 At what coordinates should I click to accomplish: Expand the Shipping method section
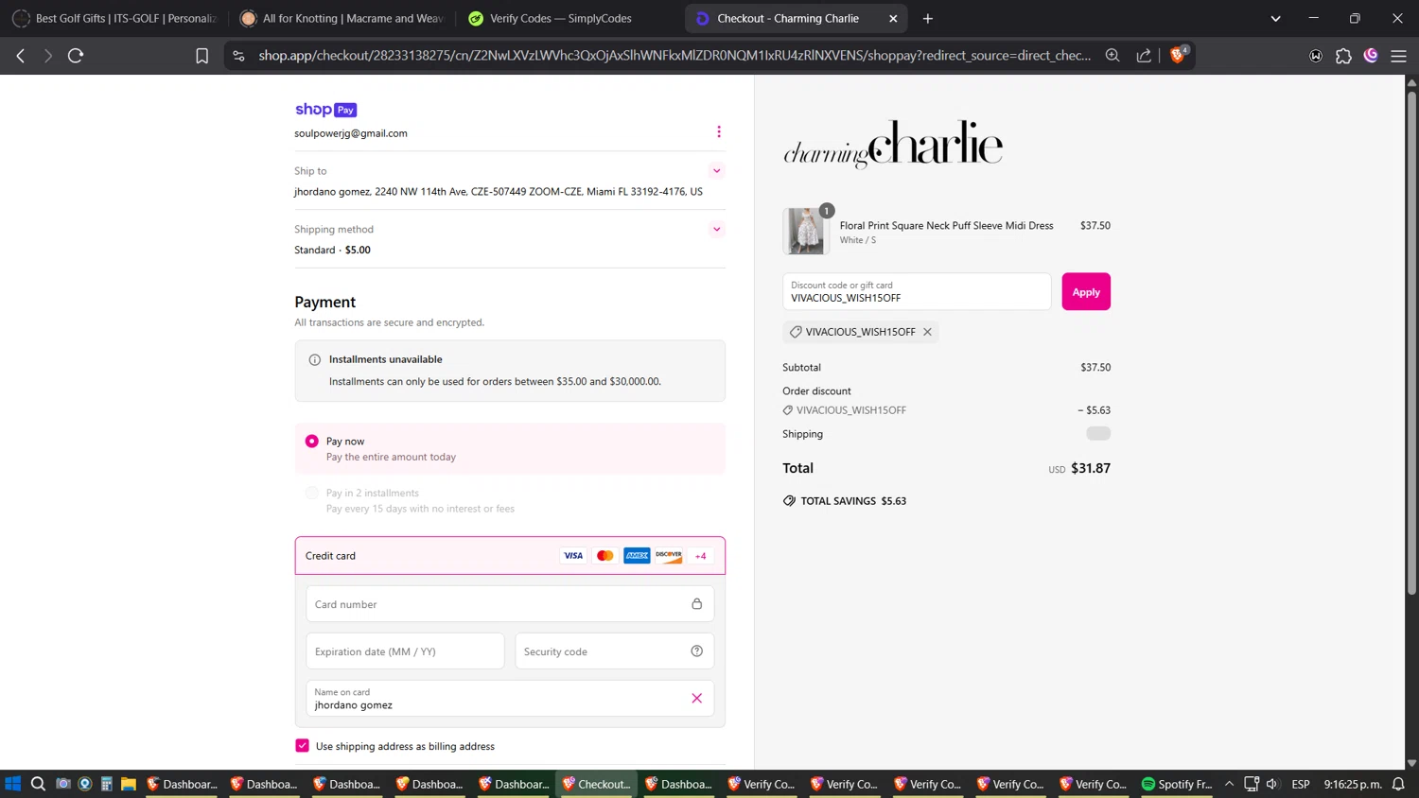click(717, 229)
